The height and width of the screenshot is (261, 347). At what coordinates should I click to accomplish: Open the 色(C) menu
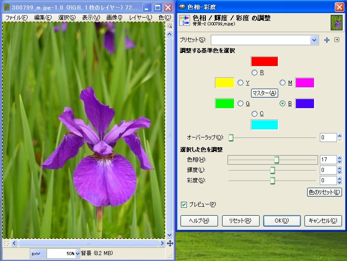[x=165, y=18]
